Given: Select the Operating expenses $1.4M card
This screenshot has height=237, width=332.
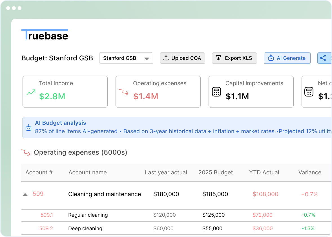Looking at the screenshot, I should (158, 92).
